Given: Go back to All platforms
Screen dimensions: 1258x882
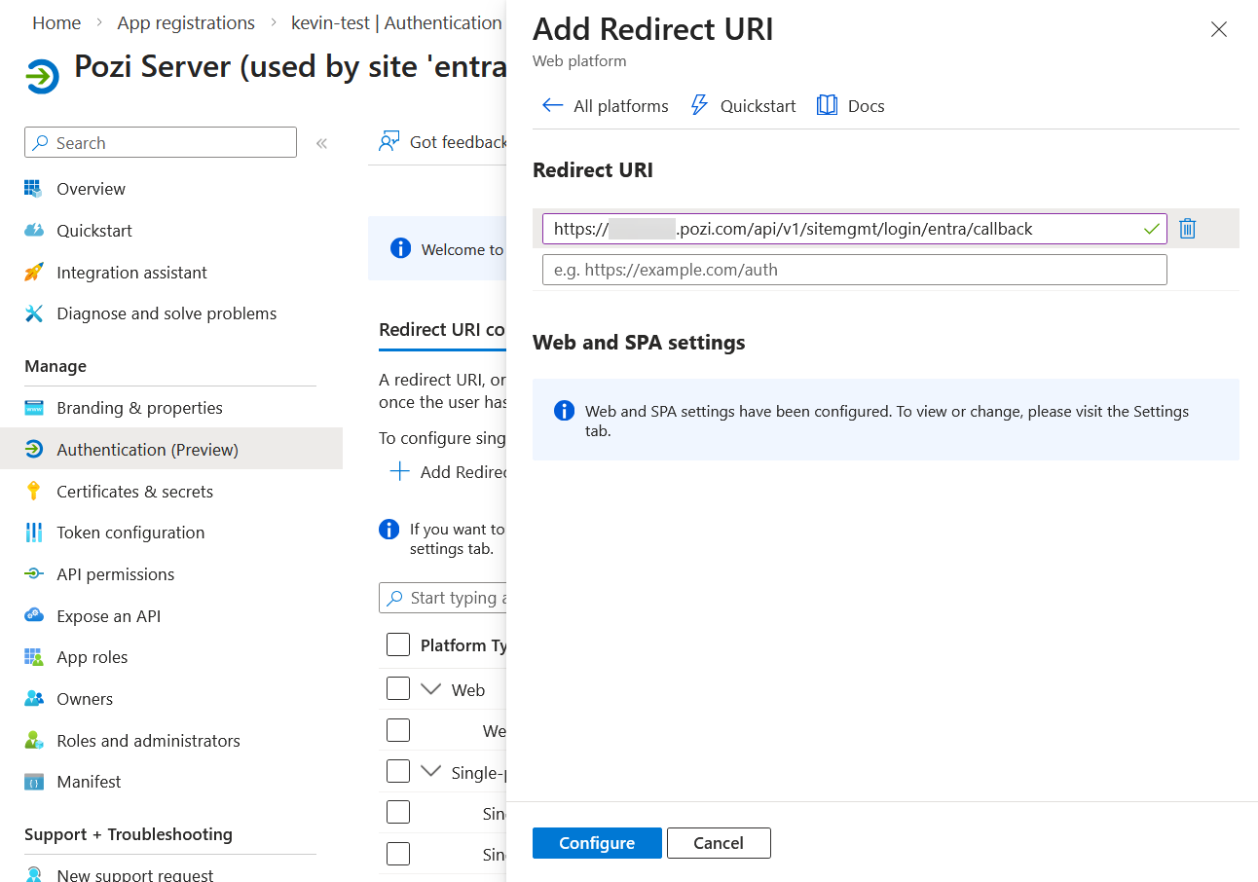Looking at the screenshot, I should [x=604, y=105].
